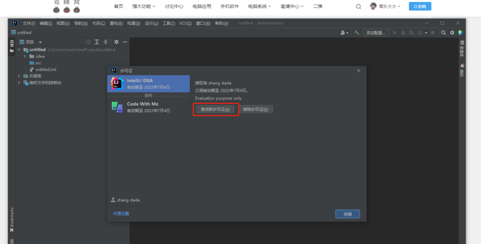This screenshot has width=481, height=244.
Task: Click Select Opened File target icon
Action: (88, 42)
